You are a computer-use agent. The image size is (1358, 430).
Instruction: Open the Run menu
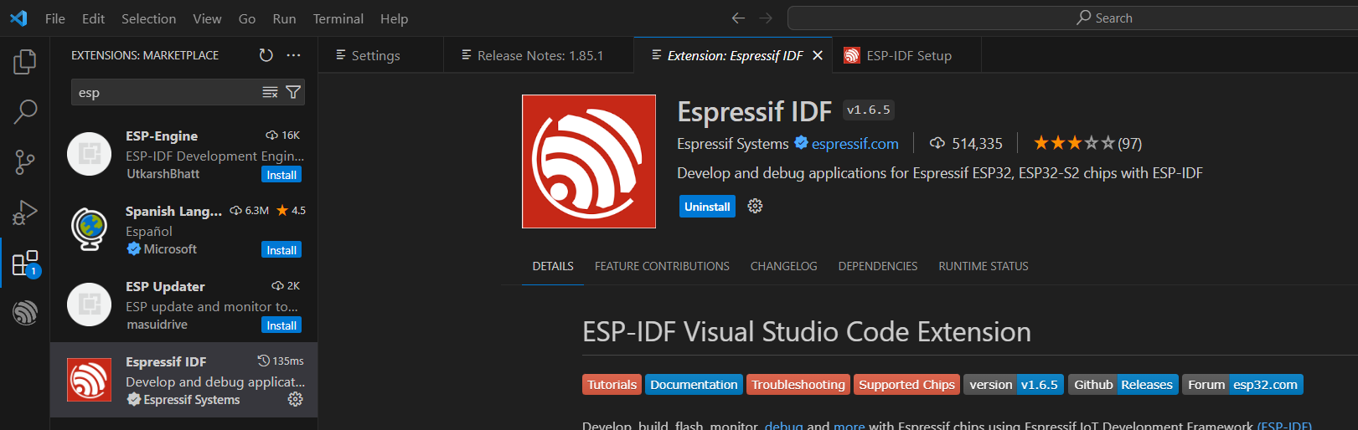pyautogui.click(x=285, y=18)
